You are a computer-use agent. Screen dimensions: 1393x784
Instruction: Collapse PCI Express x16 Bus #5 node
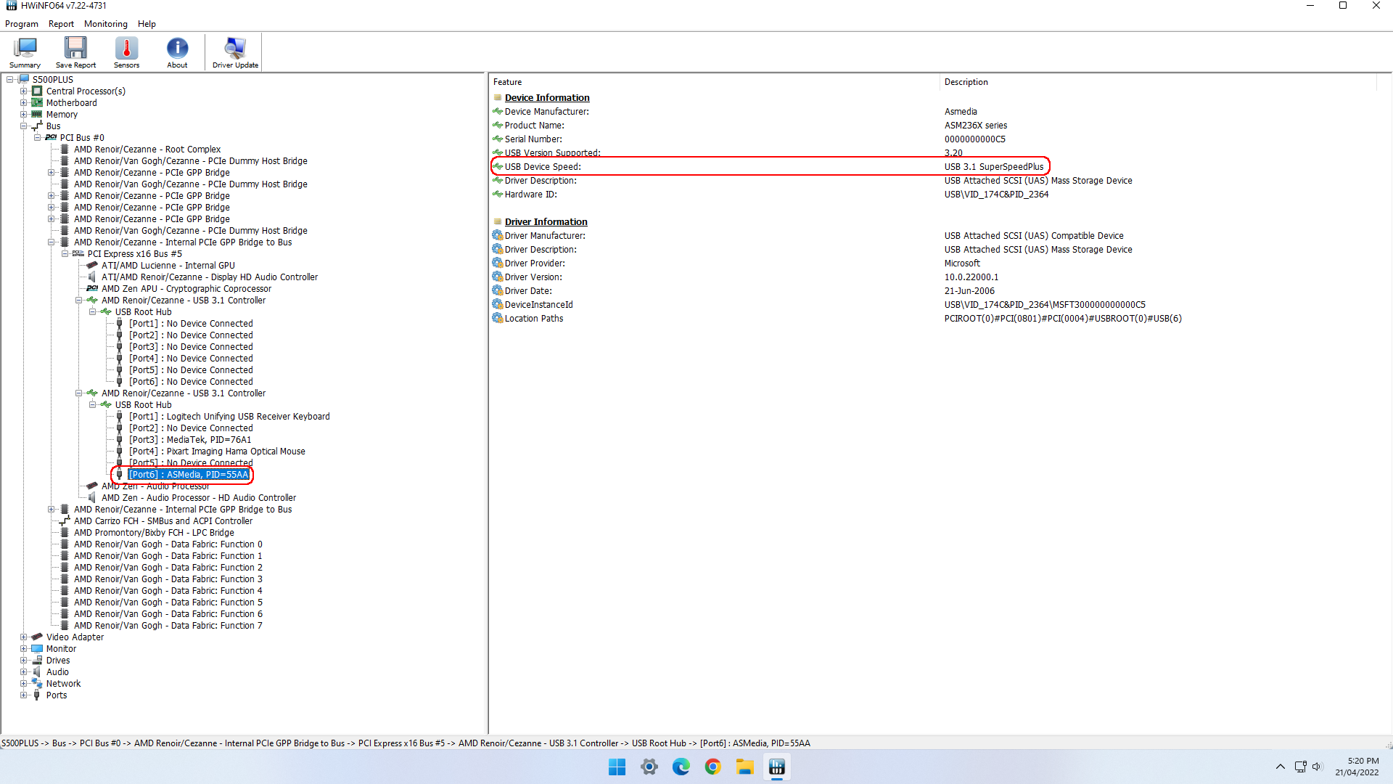coord(65,254)
